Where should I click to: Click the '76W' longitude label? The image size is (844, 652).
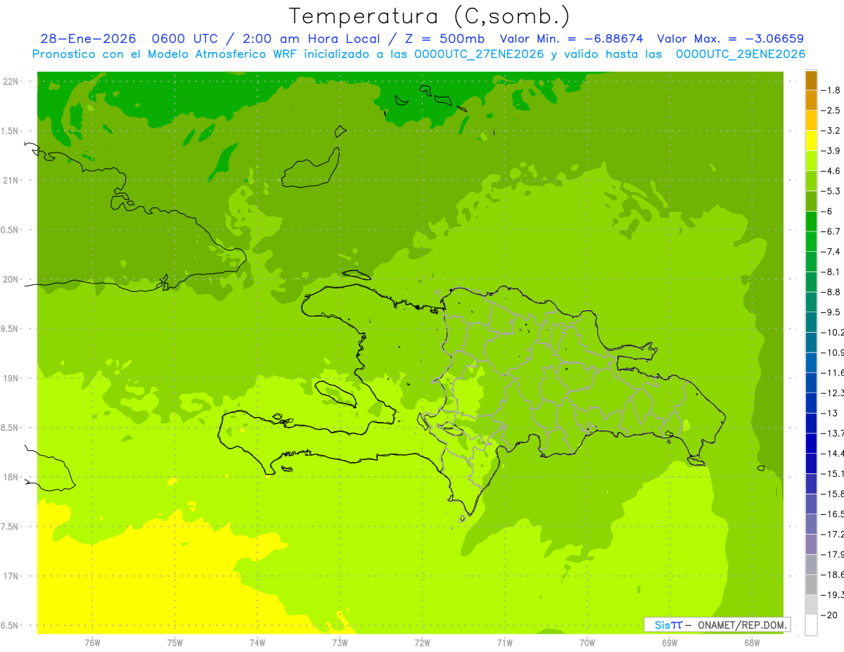92,641
